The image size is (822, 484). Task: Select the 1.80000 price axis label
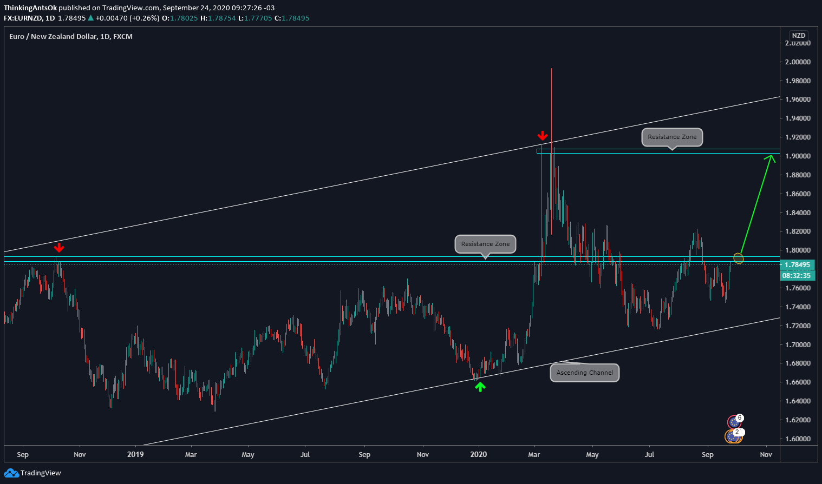coord(798,250)
